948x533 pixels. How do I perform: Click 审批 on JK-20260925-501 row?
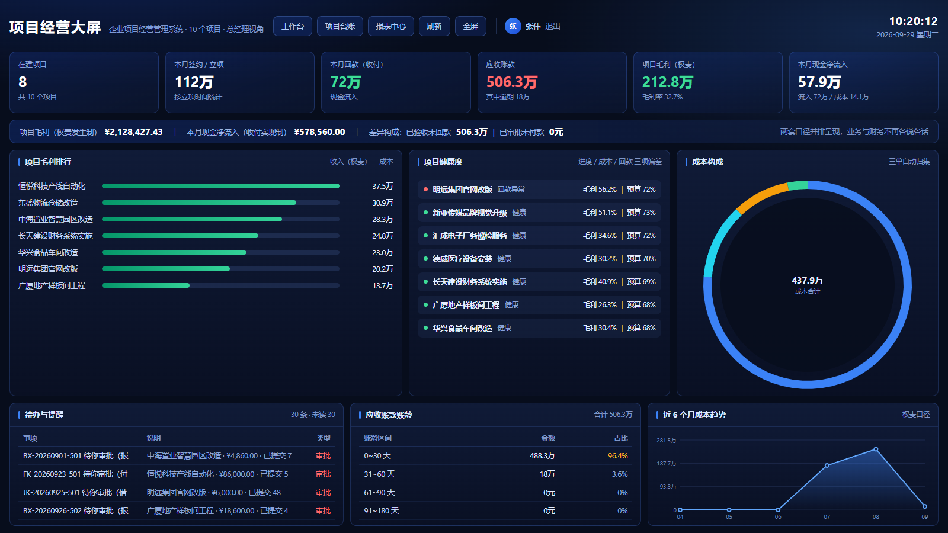tap(323, 492)
